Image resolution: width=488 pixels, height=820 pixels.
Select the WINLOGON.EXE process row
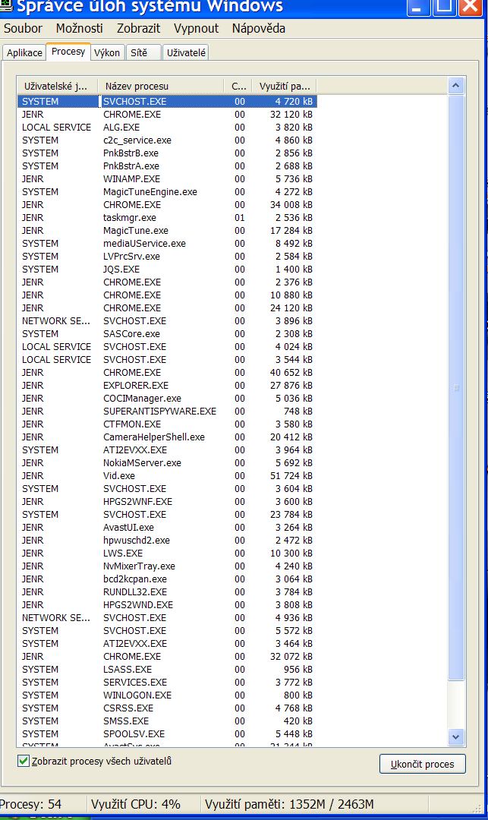[x=167, y=695]
